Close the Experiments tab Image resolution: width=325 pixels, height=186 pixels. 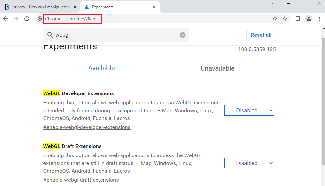point(154,7)
